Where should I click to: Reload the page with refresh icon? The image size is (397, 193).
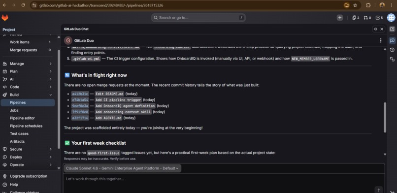tap(23, 5)
